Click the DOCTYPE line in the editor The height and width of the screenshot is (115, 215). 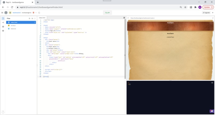(49, 20)
